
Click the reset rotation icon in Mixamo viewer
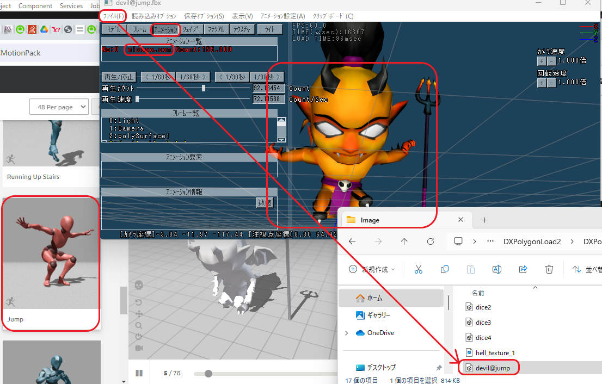click(x=139, y=302)
